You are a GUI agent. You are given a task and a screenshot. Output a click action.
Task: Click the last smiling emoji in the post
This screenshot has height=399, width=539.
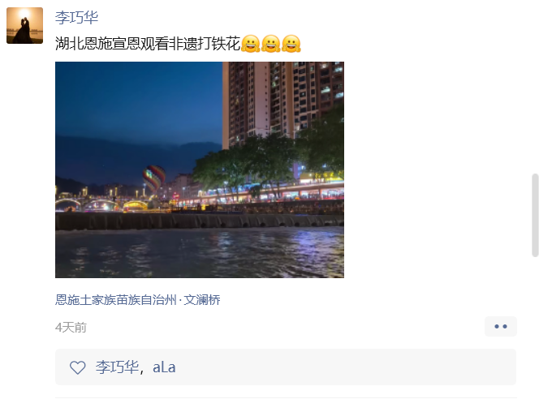pos(291,44)
